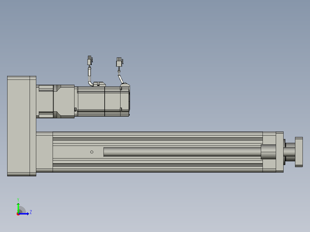Viewport: 310px width, 232px height.
Task: Click the green Y axis arrow on triad
Action: (18, 208)
